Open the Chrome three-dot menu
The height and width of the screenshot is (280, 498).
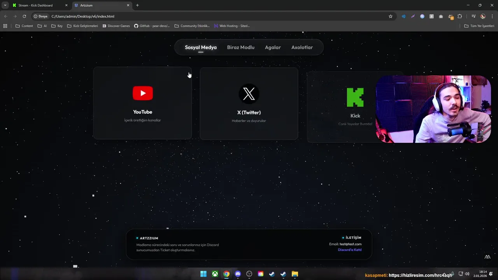491,16
